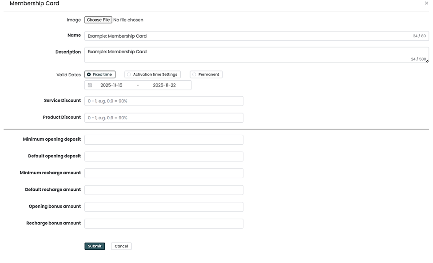Cancel the membership card form
Image resolution: width=433 pixels, height=263 pixels.
121,246
